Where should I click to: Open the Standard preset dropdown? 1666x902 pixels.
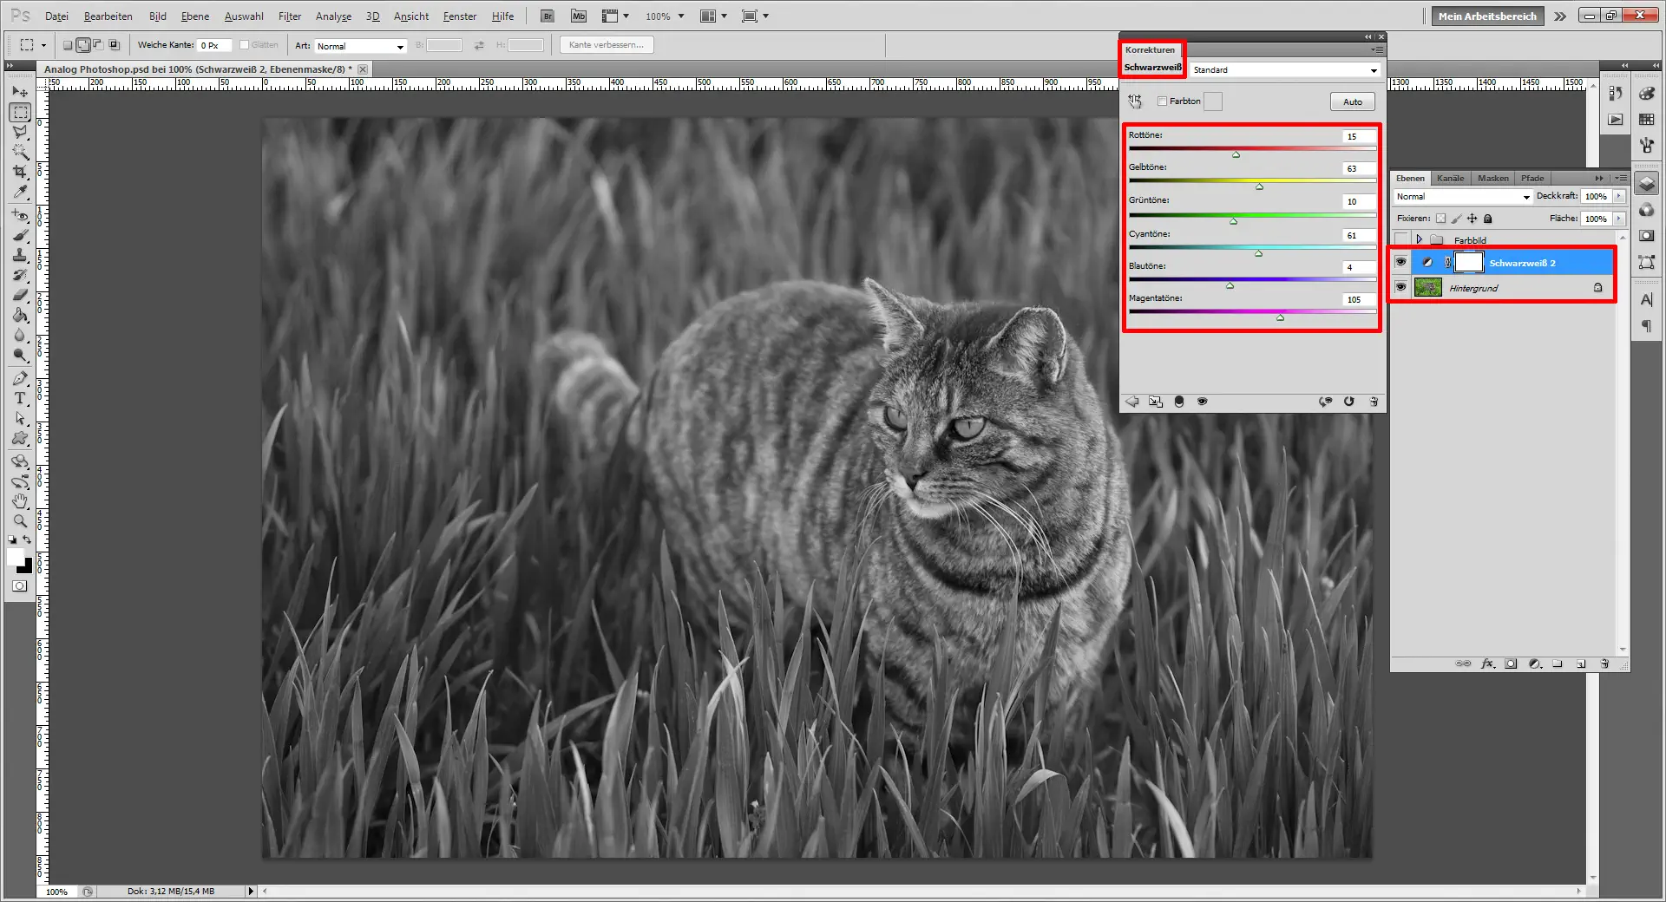(1284, 70)
